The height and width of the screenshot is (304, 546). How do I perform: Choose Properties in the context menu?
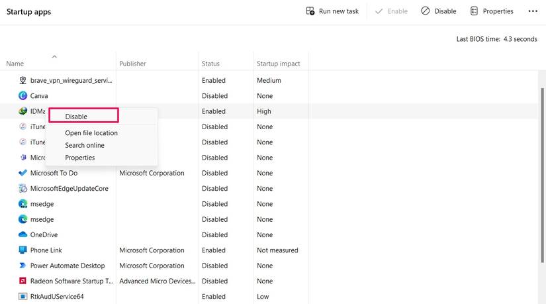click(79, 158)
